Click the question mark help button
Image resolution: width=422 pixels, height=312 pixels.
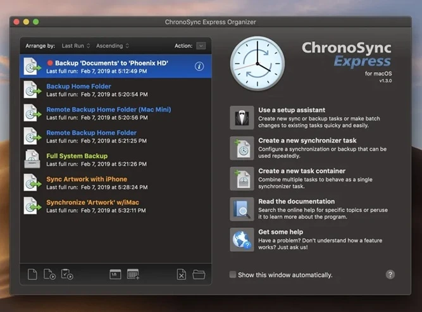(x=390, y=274)
